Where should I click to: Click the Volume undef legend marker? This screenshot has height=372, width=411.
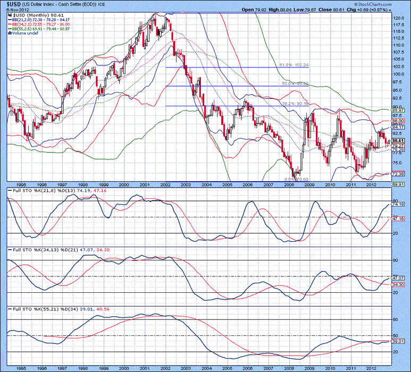coord(9,34)
